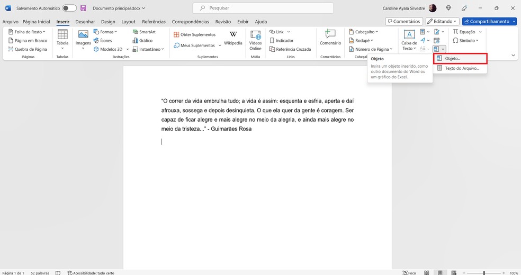Click the purple Save disk icon
521x275 pixels.
[x=84, y=8]
